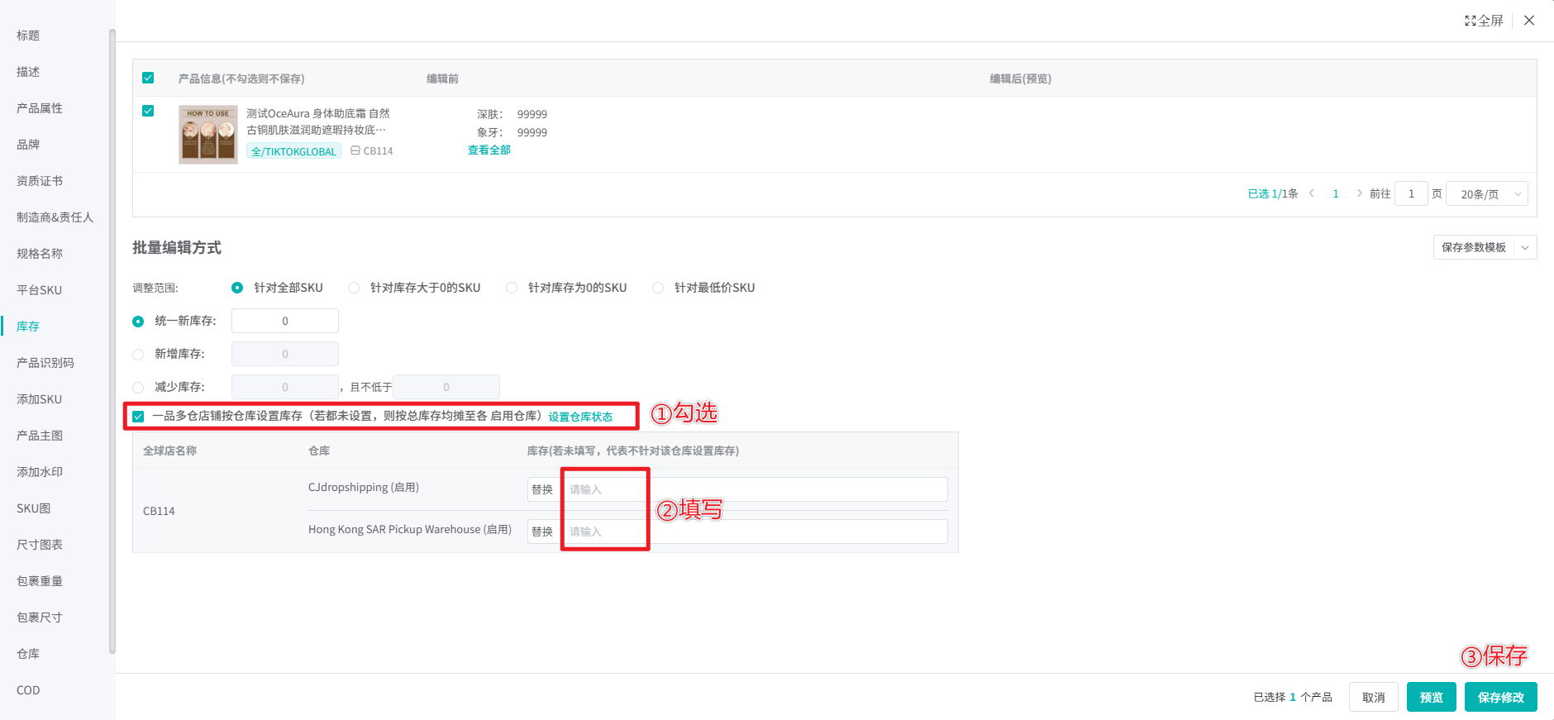Go to the next page arrow
The width and height of the screenshot is (1554, 720).
pos(1359,193)
